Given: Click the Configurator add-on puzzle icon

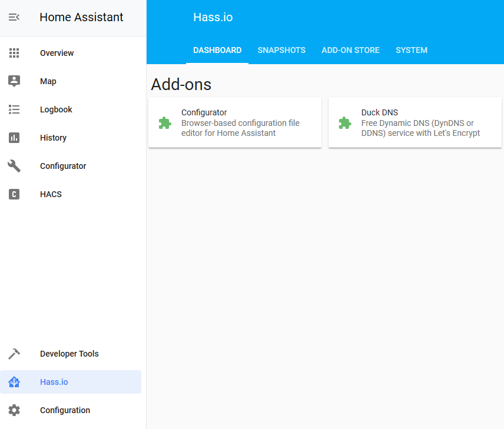Looking at the screenshot, I should [x=165, y=123].
